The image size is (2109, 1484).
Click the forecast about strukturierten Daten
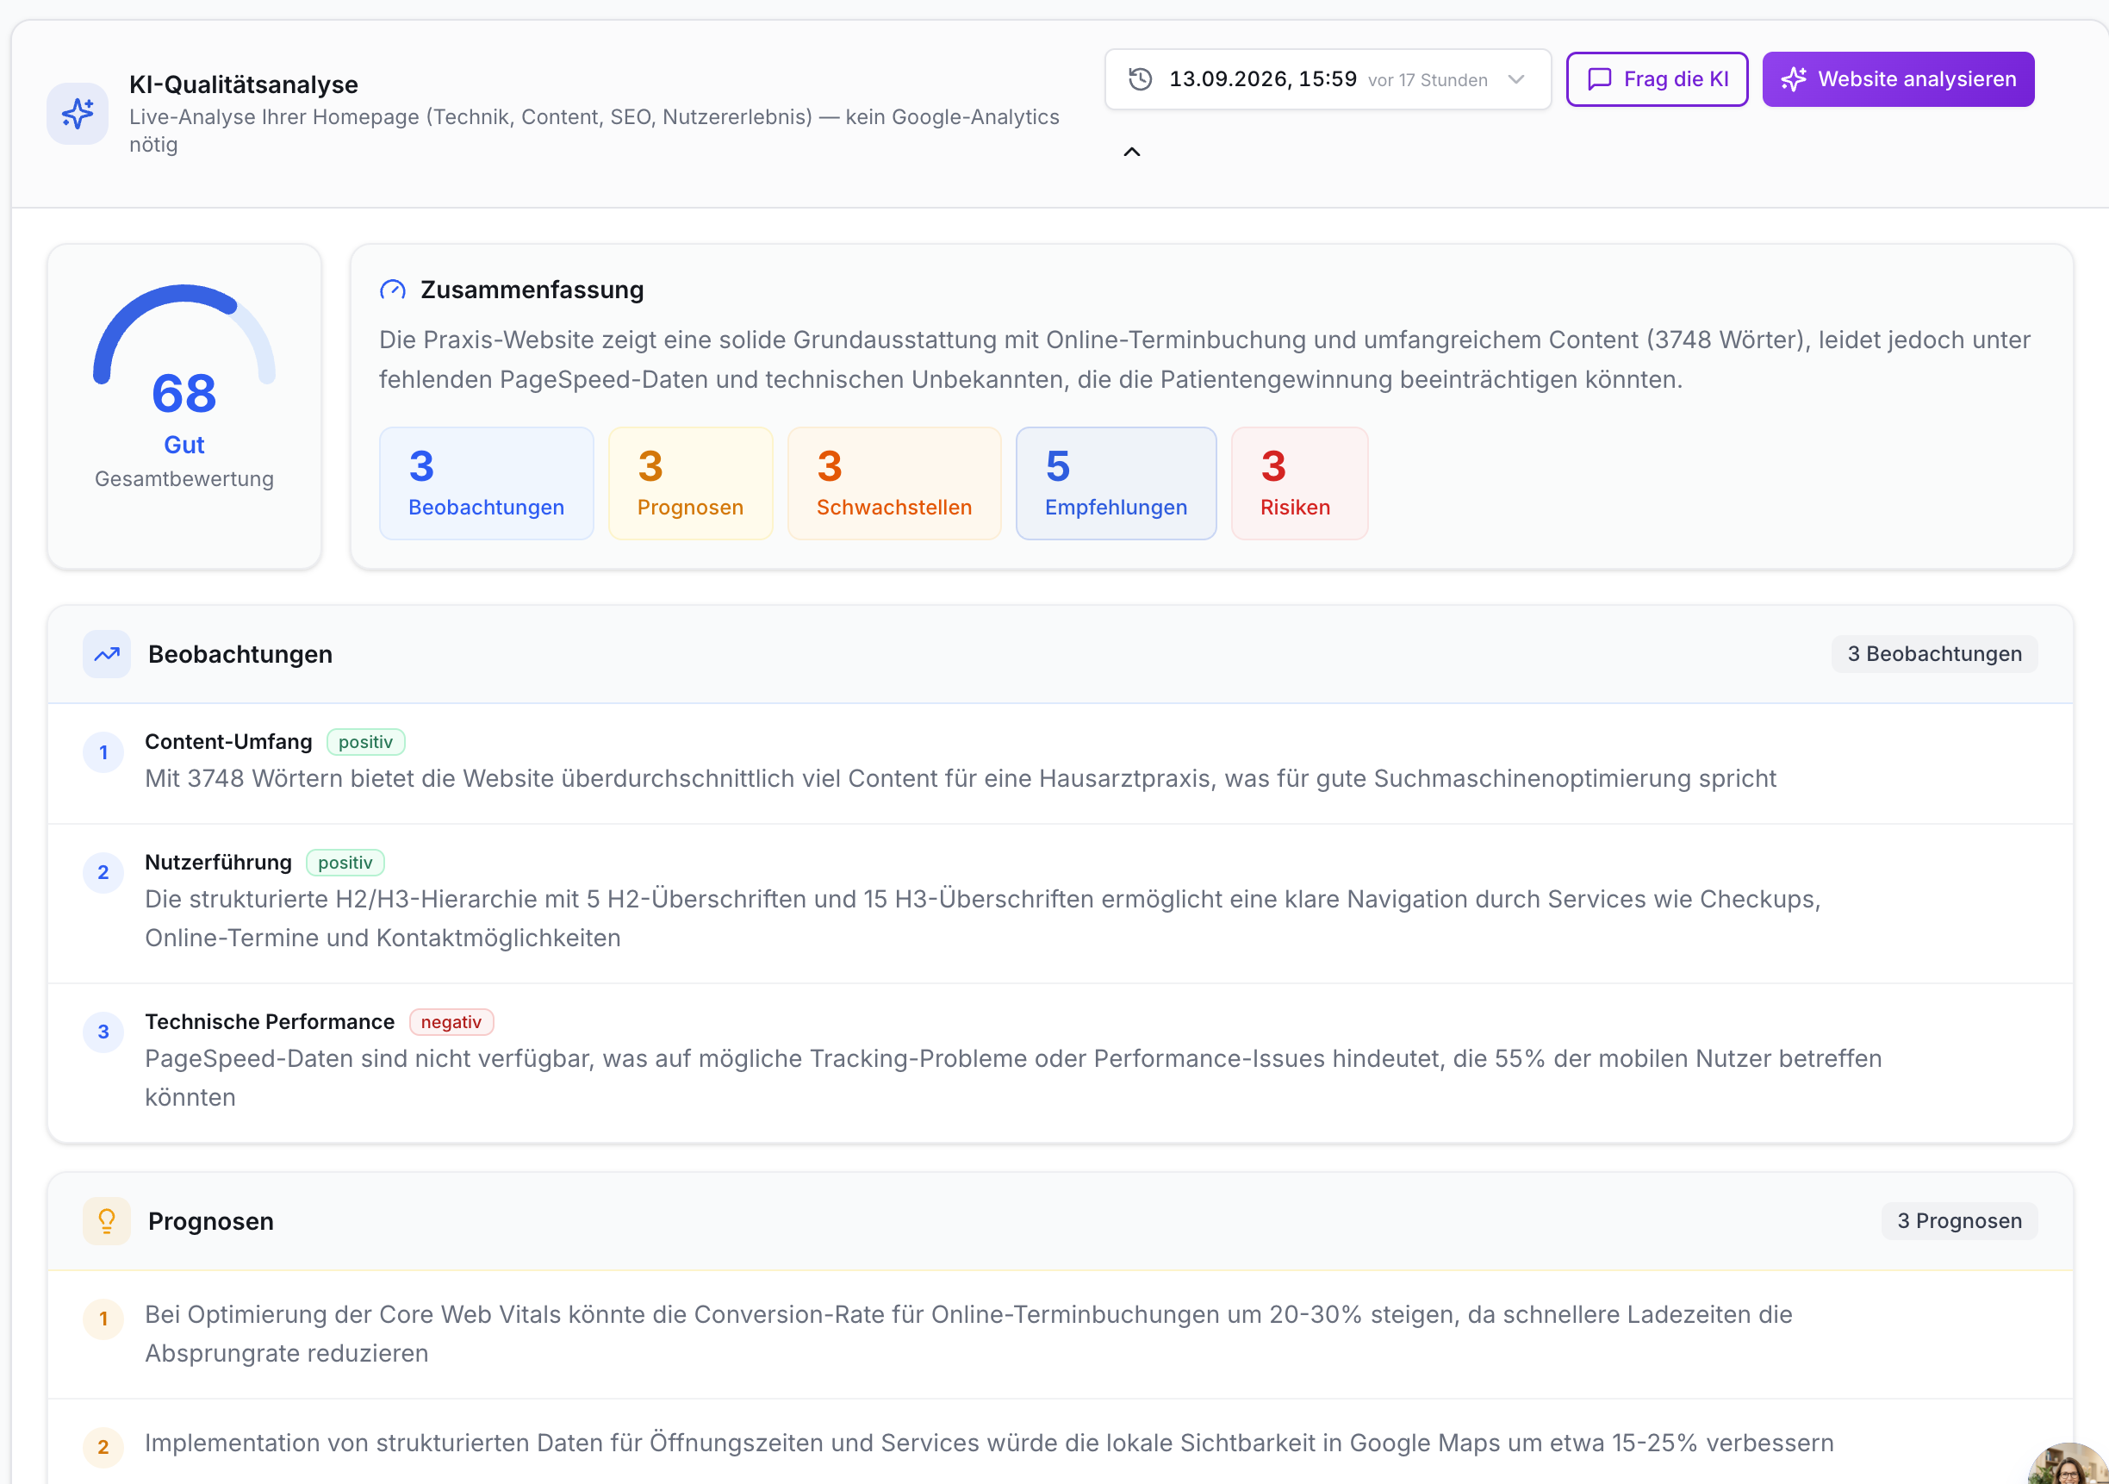click(989, 1443)
